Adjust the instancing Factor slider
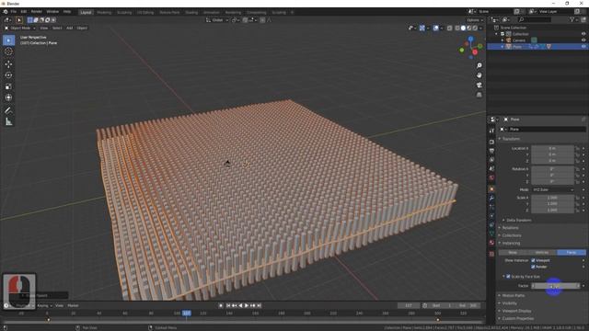Viewport: 589px width, 331px height. [x=556, y=286]
